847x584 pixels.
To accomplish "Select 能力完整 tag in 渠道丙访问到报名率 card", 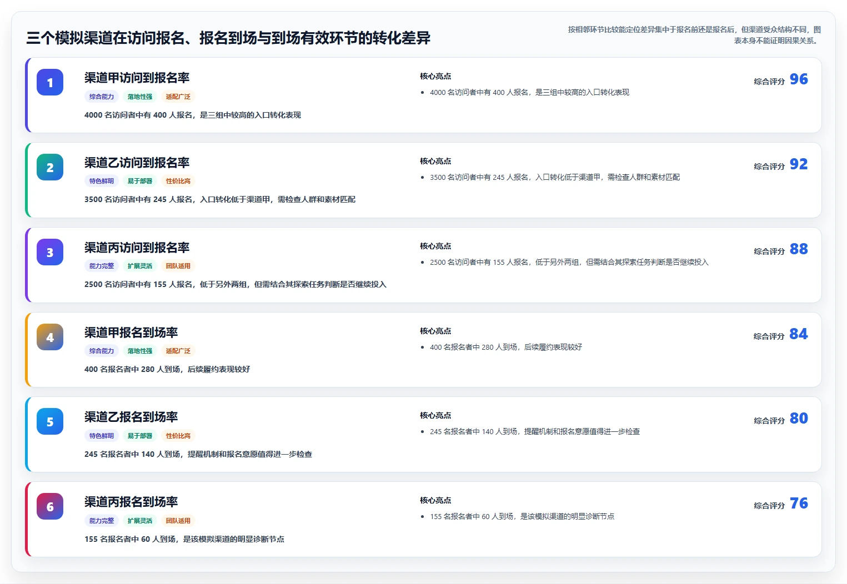I will [102, 266].
